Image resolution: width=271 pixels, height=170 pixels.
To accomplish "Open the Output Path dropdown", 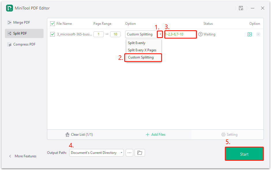I will pos(96,153).
